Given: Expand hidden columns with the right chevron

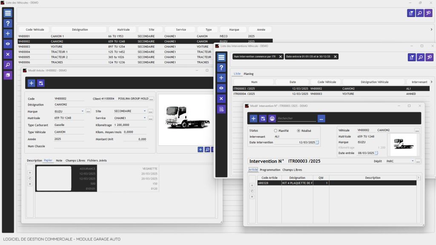Looking at the screenshot, I should click(x=432, y=29).
